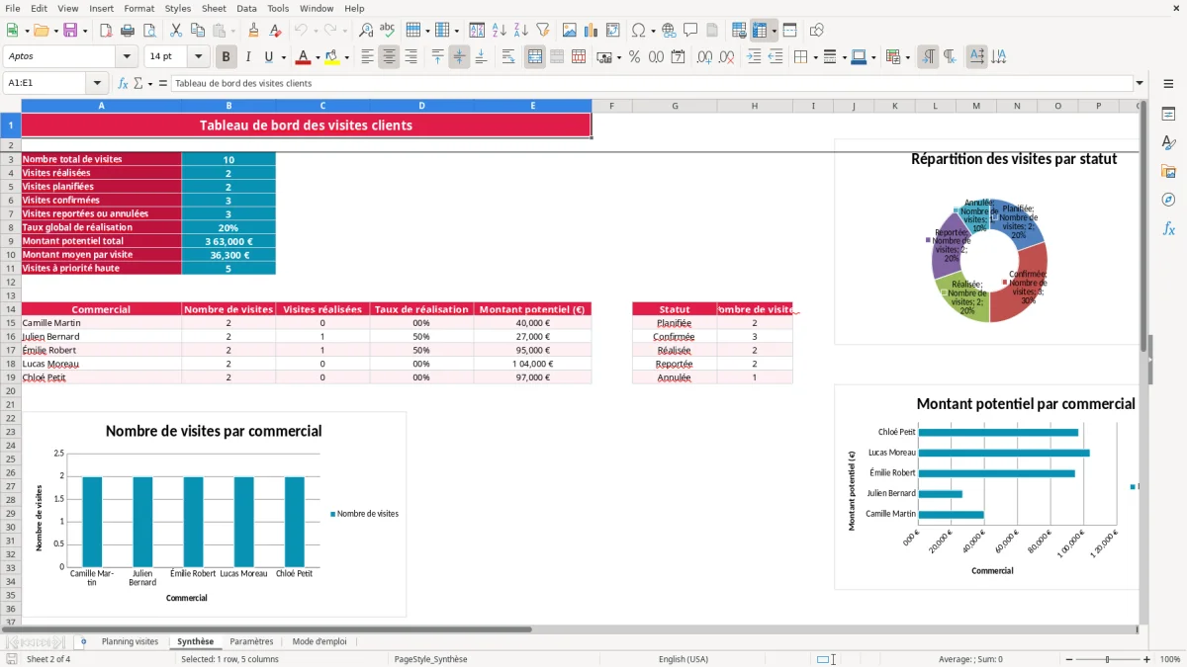
Task: Click the formula input line
Action: coord(651,83)
